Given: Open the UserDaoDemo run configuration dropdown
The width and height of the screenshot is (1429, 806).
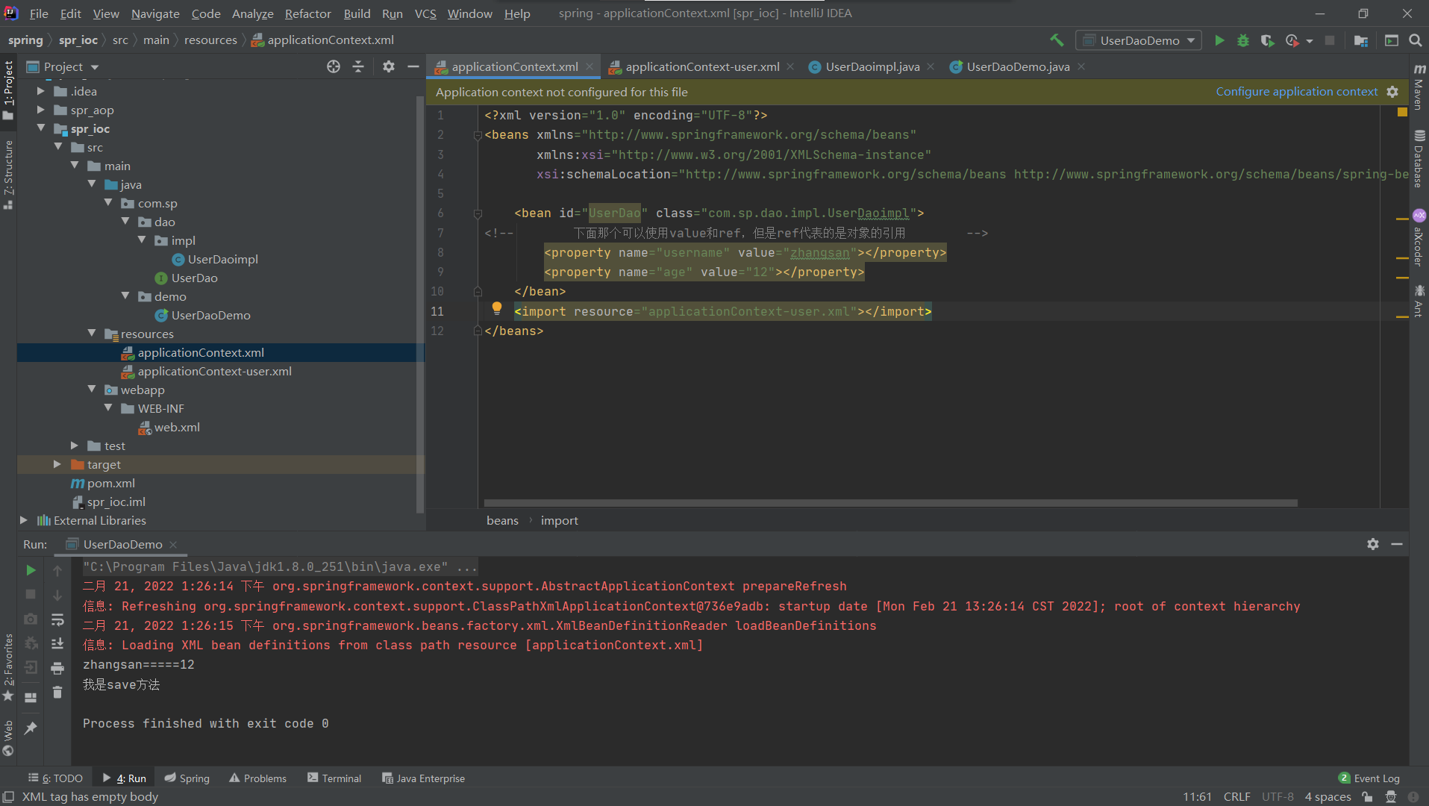Looking at the screenshot, I should coord(1139,40).
